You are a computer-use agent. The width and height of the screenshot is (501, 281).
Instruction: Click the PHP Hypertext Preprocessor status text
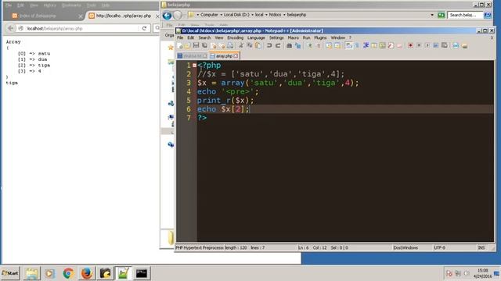(200, 247)
